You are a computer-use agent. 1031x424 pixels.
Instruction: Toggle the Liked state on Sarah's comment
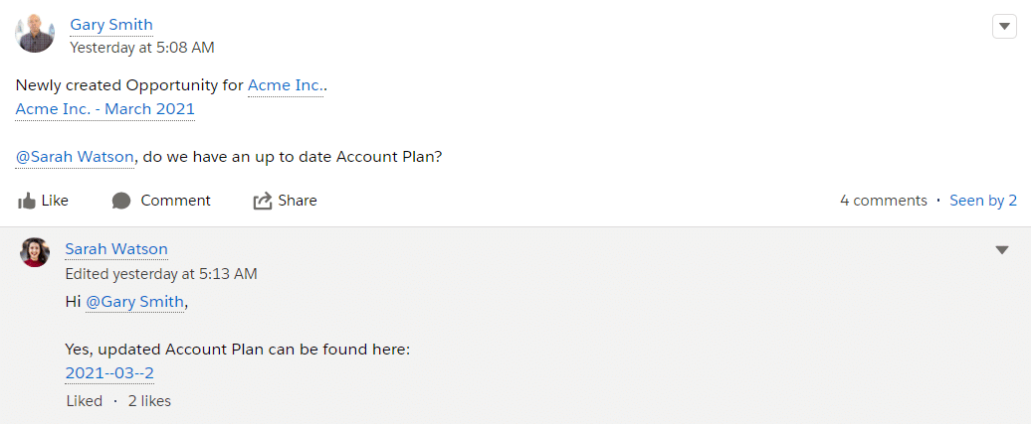click(x=84, y=401)
